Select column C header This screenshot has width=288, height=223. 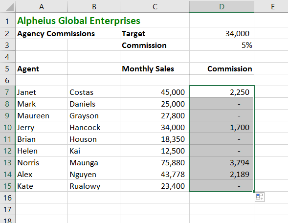tap(155, 6)
